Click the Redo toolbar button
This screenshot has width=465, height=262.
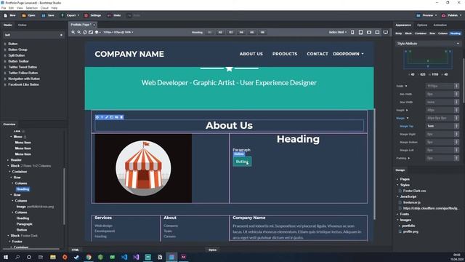point(134,15)
